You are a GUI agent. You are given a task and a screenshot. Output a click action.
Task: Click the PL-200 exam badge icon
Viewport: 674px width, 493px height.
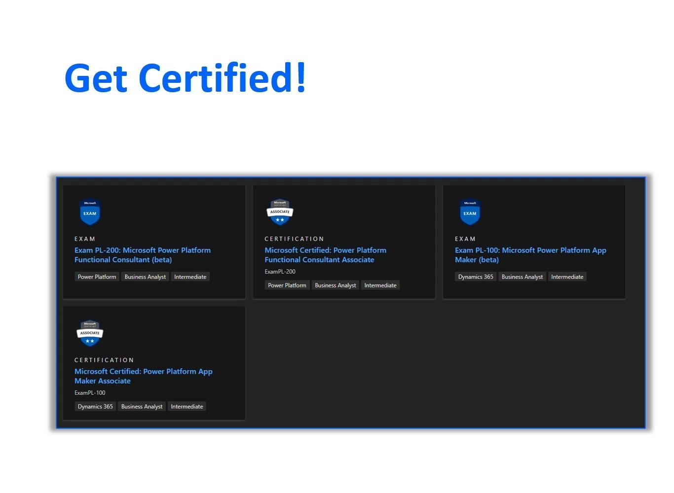(90, 211)
